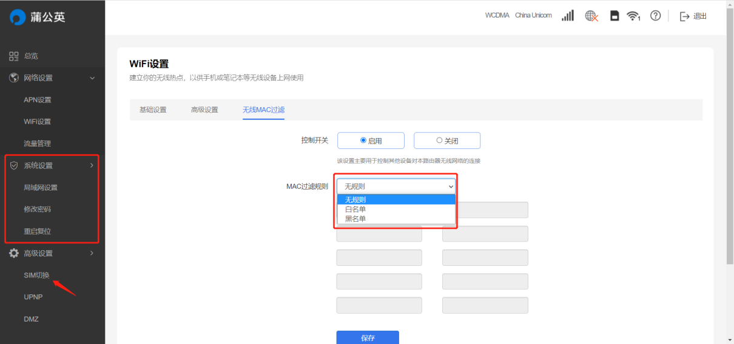Click the 控制开关 label
Viewport: 734px width, 344px height.
click(x=315, y=141)
